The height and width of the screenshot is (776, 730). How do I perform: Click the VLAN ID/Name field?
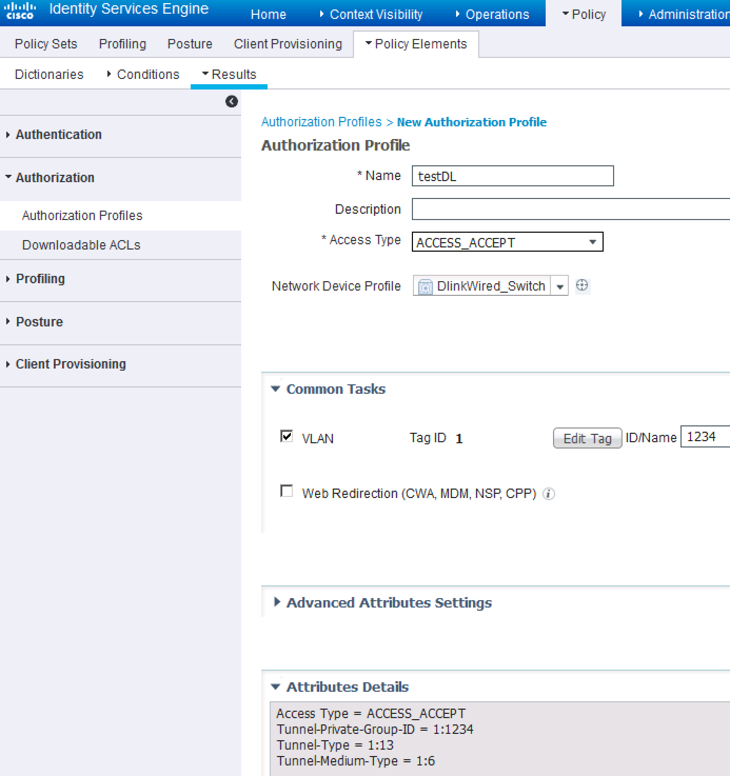click(x=705, y=437)
